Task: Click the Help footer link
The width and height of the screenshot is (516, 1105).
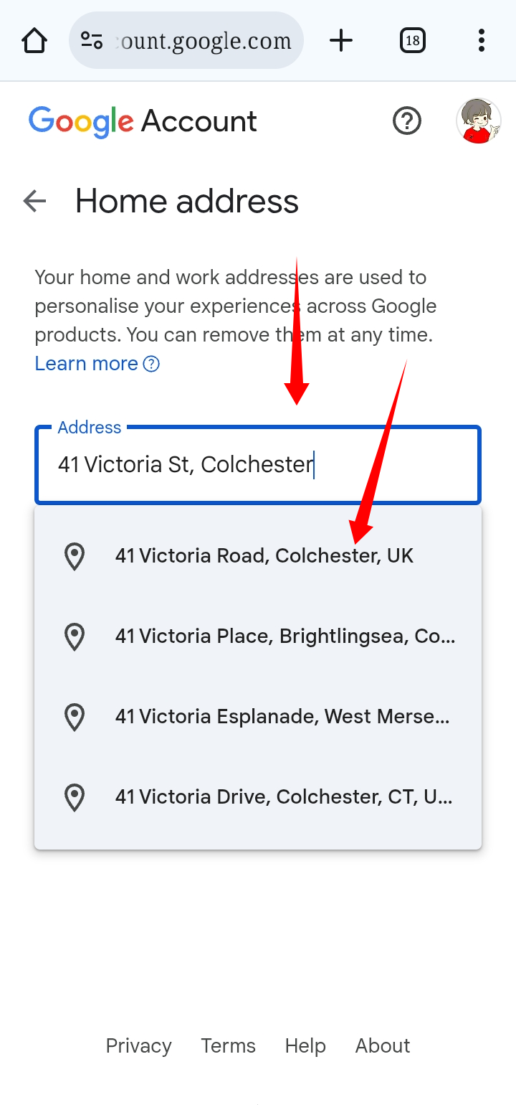Action: tap(305, 1046)
